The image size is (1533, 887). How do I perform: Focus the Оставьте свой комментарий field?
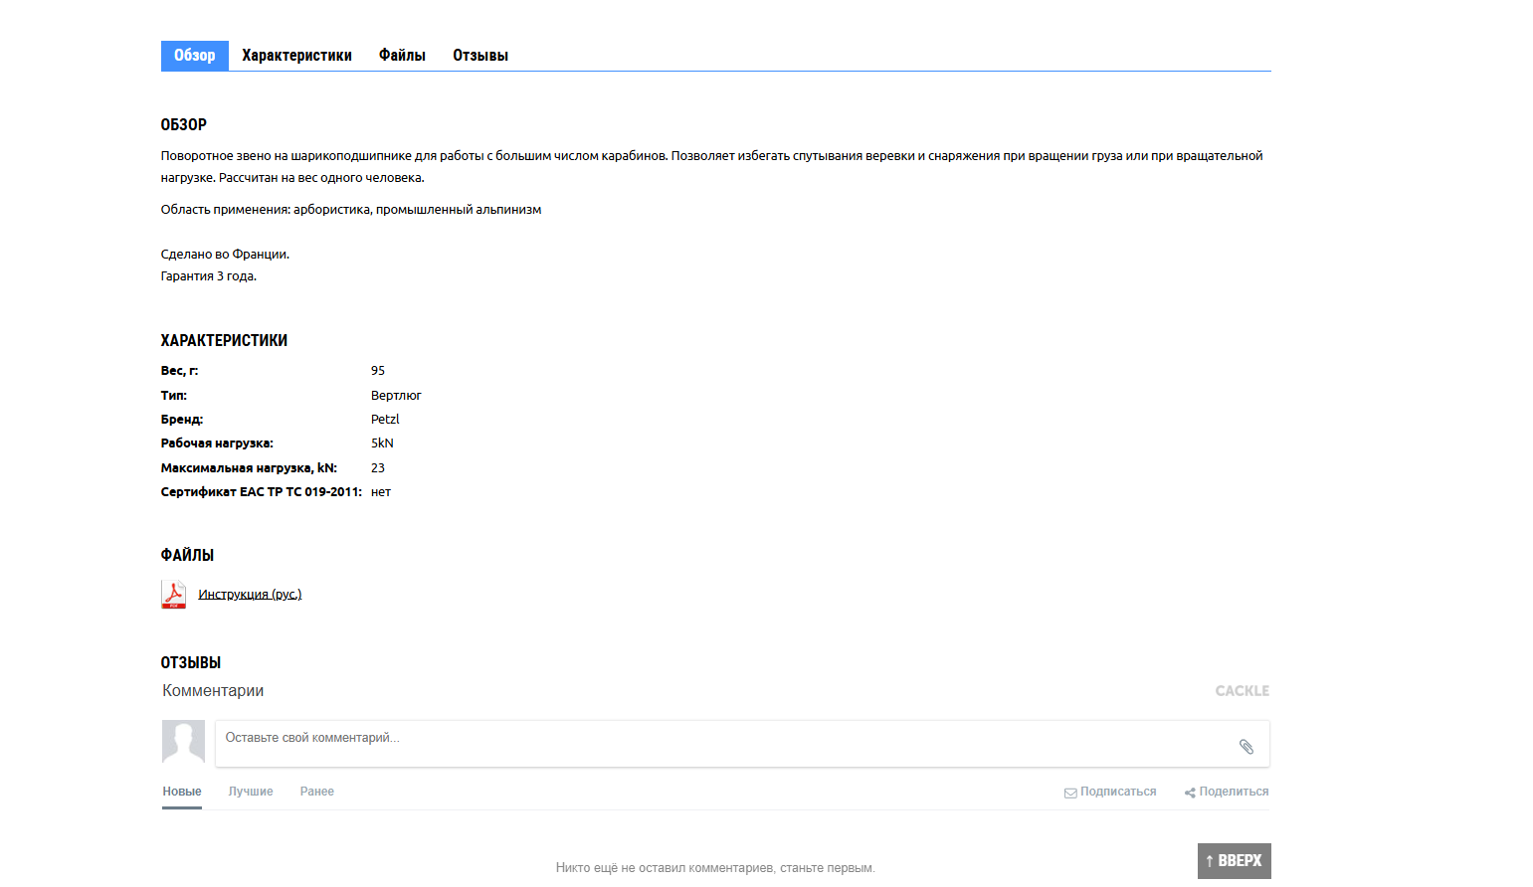pyautogui.click(x=742, y=744)
